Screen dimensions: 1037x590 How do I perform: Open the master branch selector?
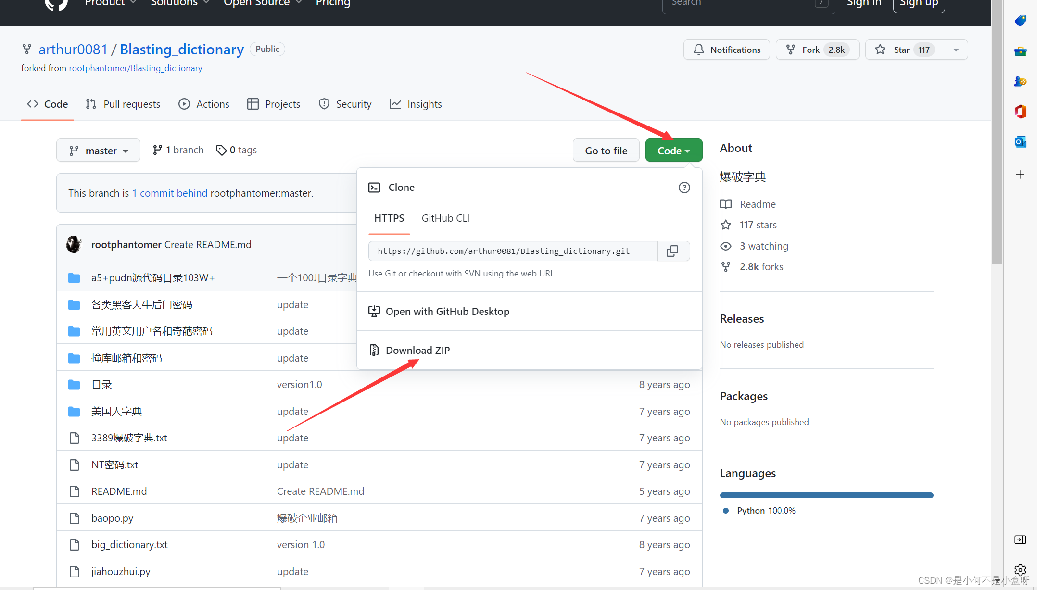pyautogui.click(x=98, y=151)
